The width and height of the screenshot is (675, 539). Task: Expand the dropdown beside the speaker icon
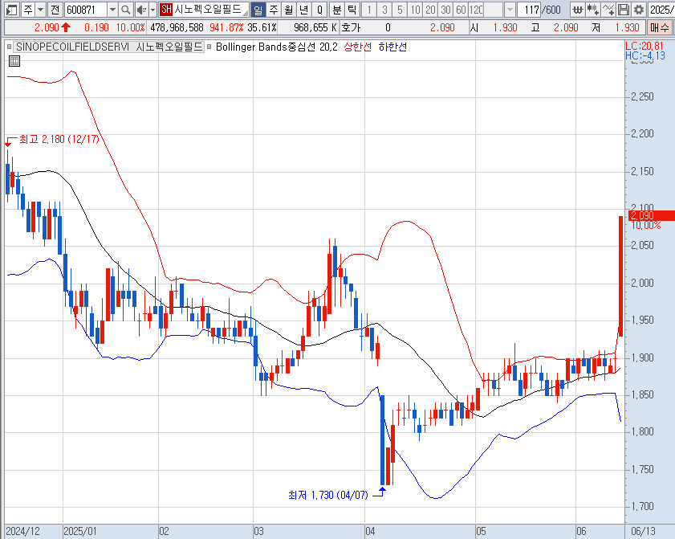pyautogui.click(x=152, y=10)
